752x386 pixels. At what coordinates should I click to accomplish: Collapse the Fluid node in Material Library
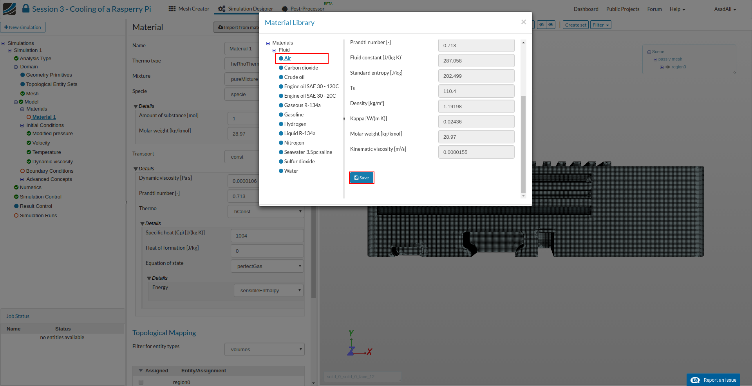point(275,50)
